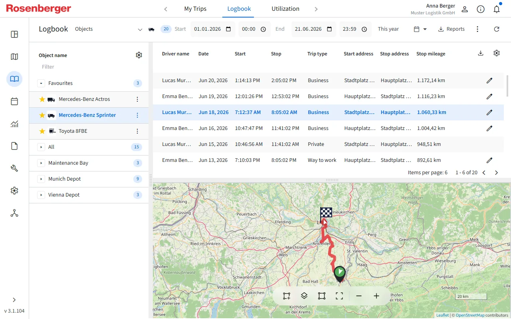Zoom out the map with minus
511x319 pixels.
359,296
